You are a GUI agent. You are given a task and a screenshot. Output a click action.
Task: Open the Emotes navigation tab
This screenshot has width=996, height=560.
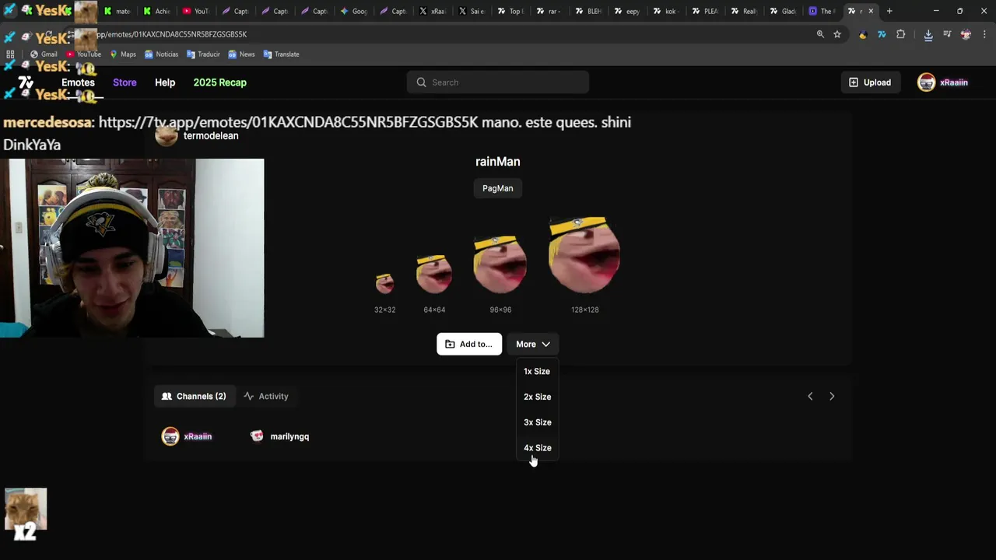(x=78, y=82)
